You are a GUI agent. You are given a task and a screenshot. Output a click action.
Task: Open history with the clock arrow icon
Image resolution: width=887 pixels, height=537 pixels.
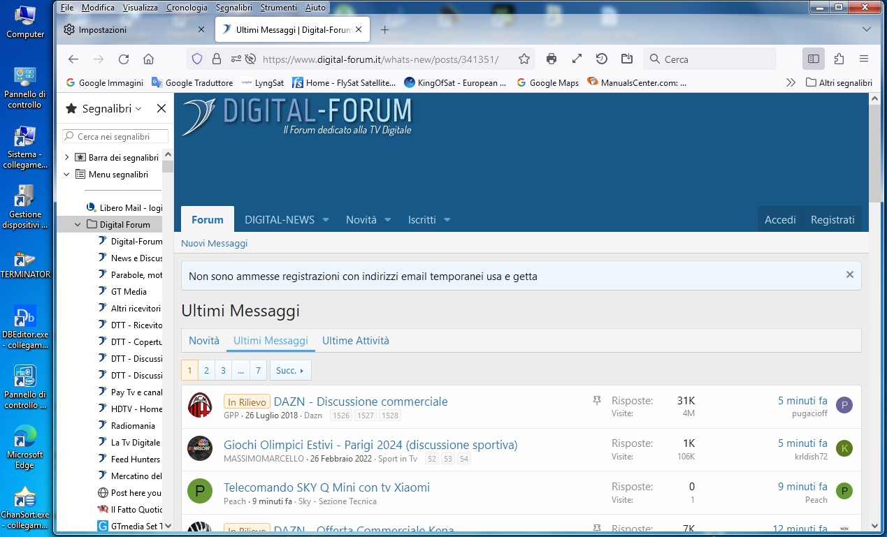(x=601, y=59)
